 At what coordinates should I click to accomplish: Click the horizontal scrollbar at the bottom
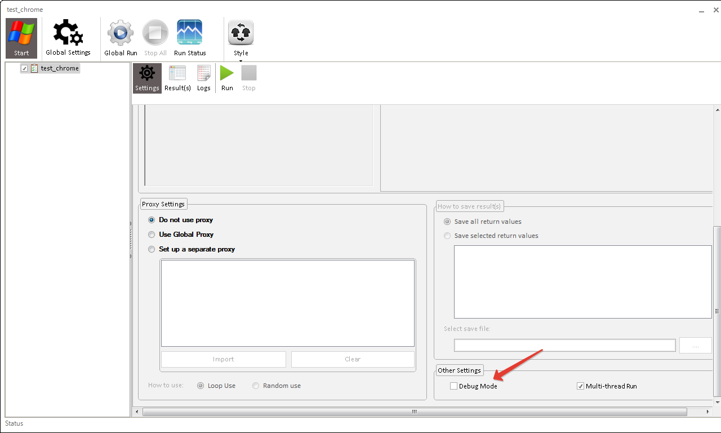(414, 412)
